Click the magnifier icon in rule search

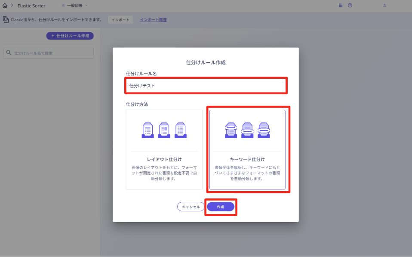[9, 53]
